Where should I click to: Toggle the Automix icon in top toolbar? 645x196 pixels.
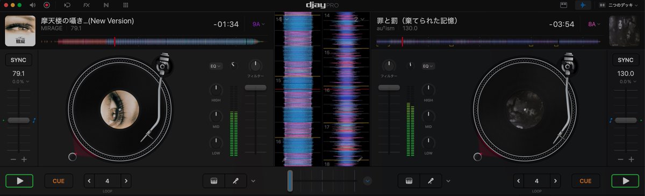pos(67,5)
